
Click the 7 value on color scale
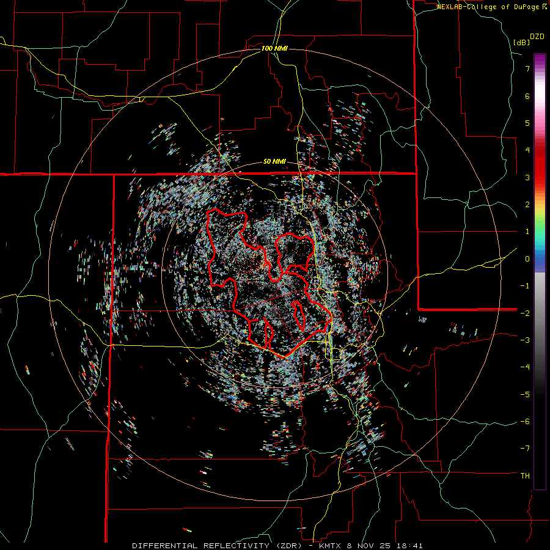[527, 68]
